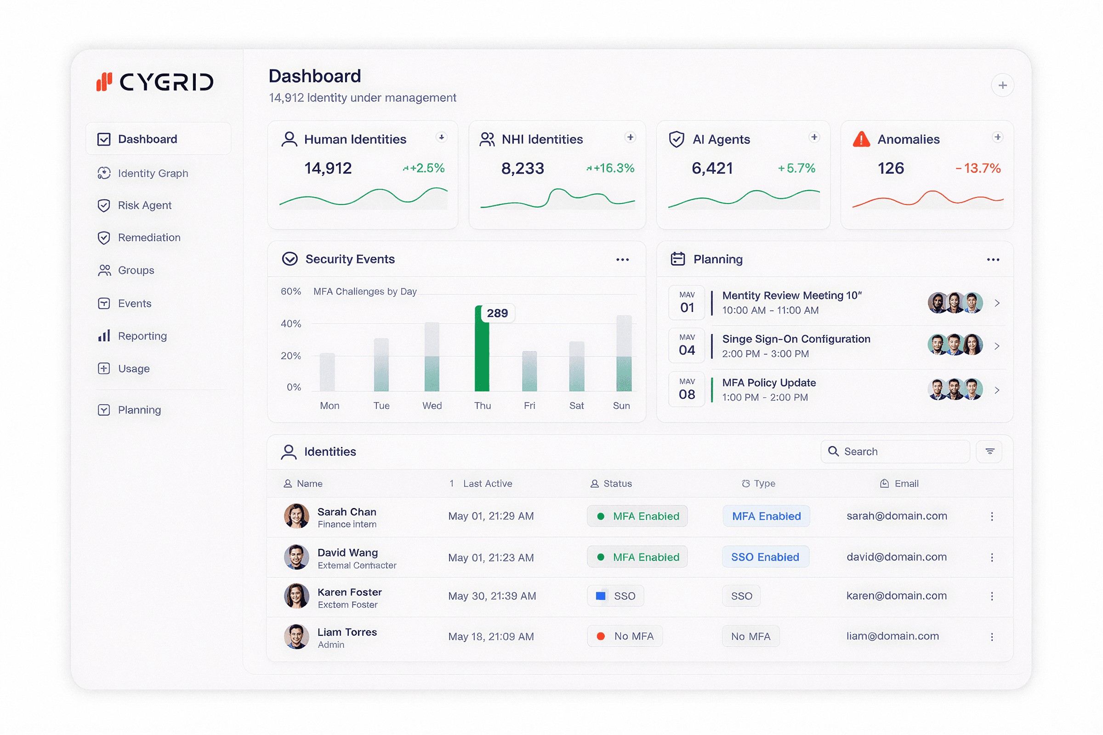The height and width of the screenshot is (735, 1103).
Task: Open the Planning sidebar item
Action: pos(139,410)
